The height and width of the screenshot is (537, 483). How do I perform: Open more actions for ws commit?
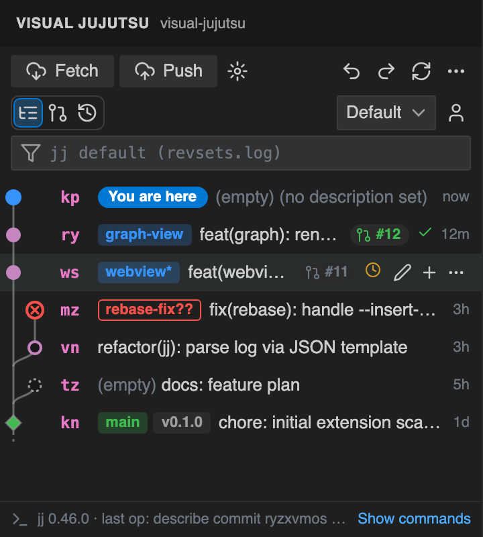[456, 273]
